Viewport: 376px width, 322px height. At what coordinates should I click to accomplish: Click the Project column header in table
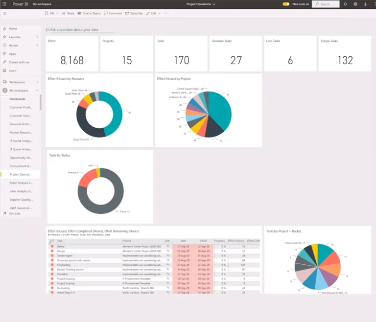(127, 241)
